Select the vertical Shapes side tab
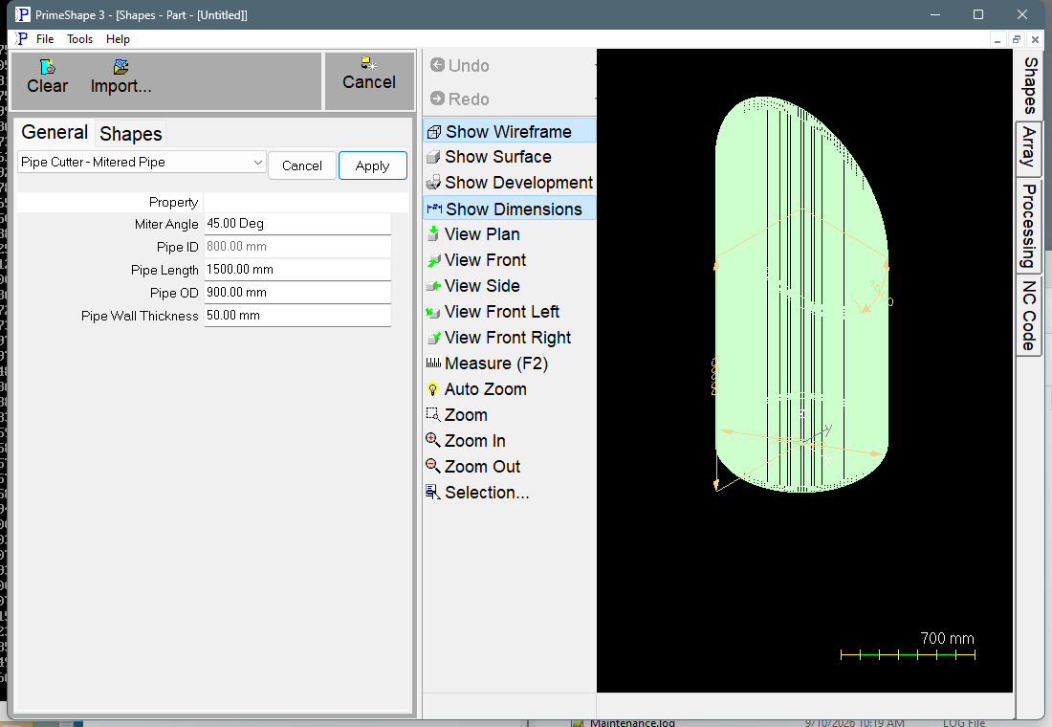This screenshot has height=727, width=1052. 1030,85
